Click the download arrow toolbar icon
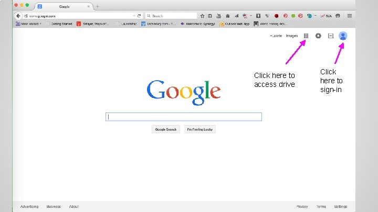378x212 pixels. (x=258, y=16)
